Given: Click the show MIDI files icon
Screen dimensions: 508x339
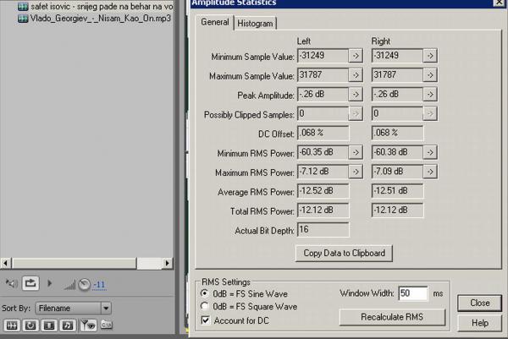Looking at the screenshot, I should [68, 325].
